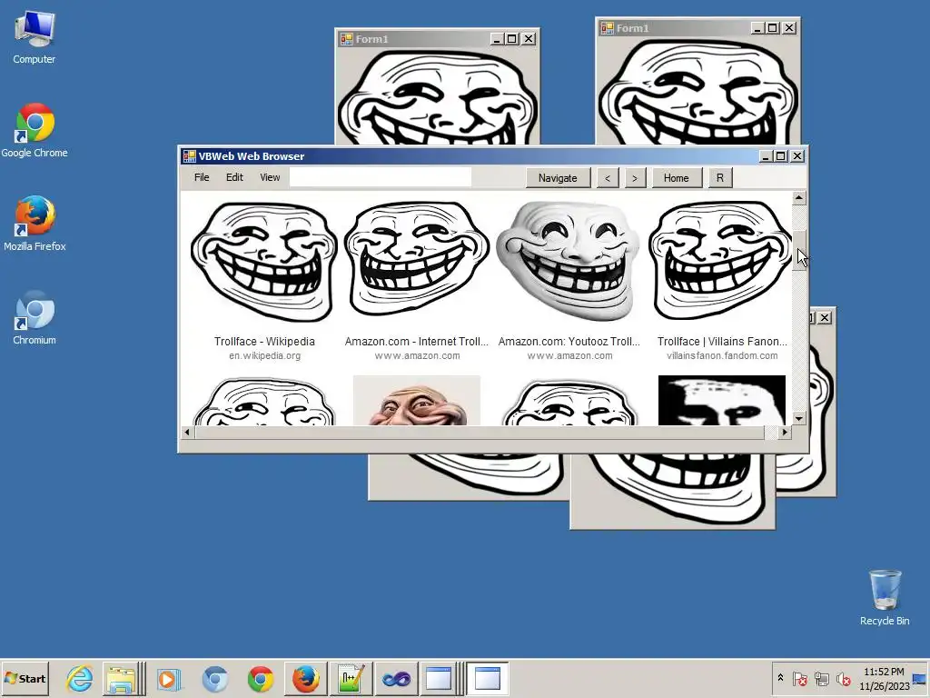Click the Navigate button
This screenshot has width=930, height=698.
[x=558, y=178]
